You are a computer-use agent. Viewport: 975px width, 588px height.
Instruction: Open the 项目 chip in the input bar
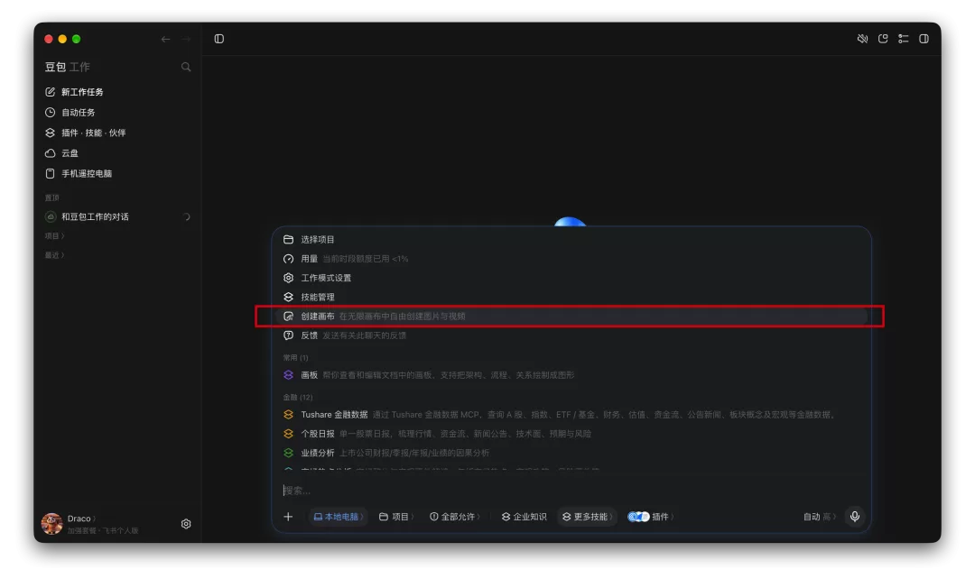[x=396, y=517]
